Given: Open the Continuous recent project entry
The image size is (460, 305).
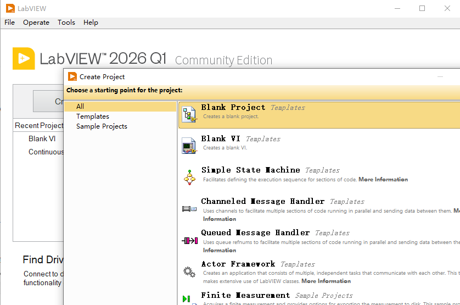Looking at the screenshot, I should pyautogui.click(x=46, y=152).
